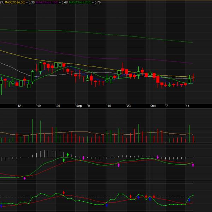Viewport: 212px width, 212px height.
Task: Click the magenta up arrow at MACD's lowest crossover
Action: click(x=25, y=178)
